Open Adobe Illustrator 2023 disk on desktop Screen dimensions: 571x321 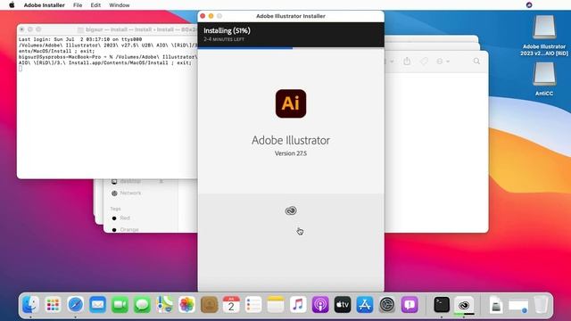(544, 36)
